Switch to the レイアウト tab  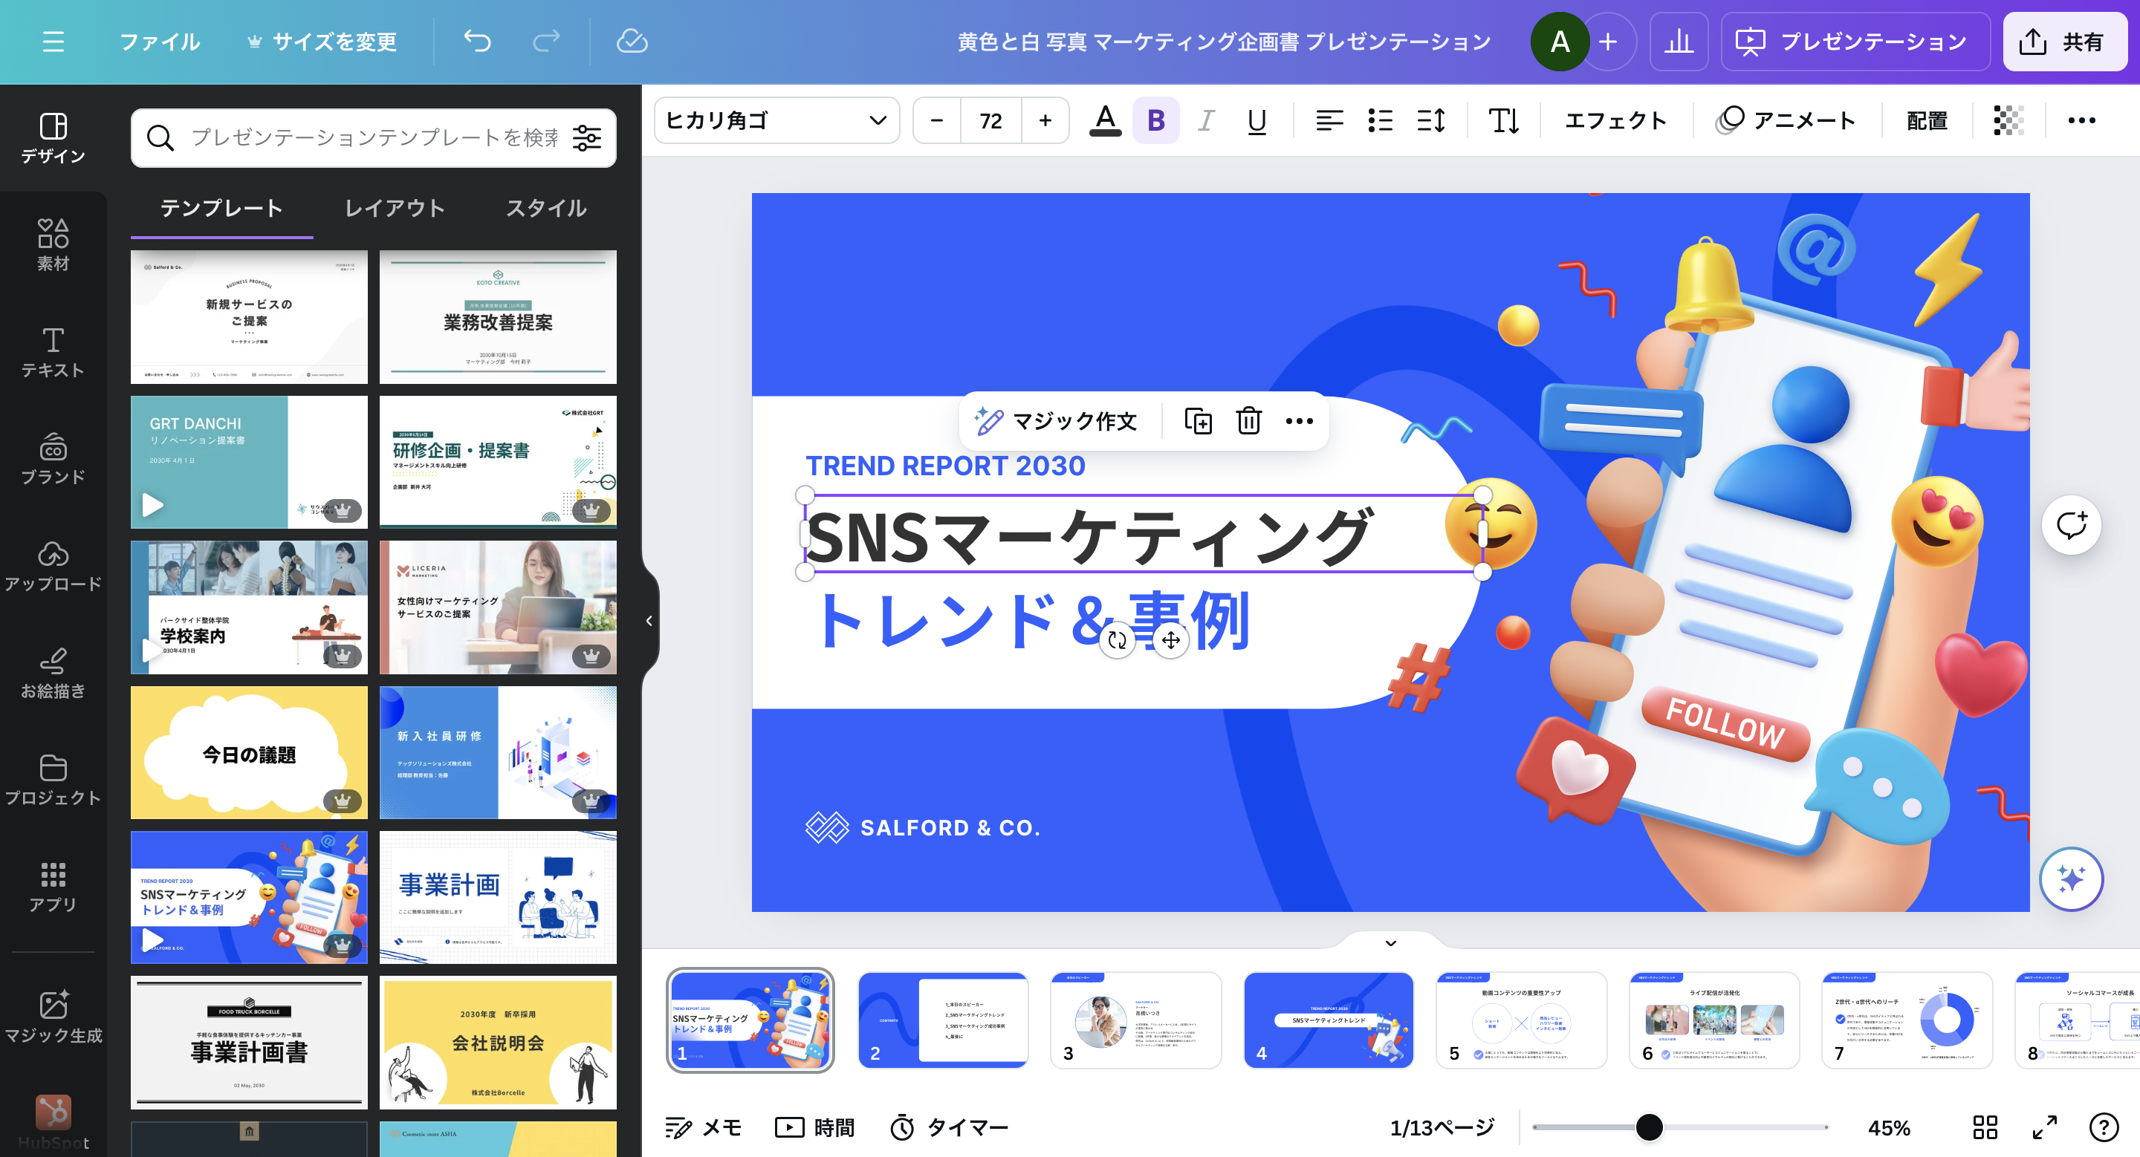click(395, 207)
